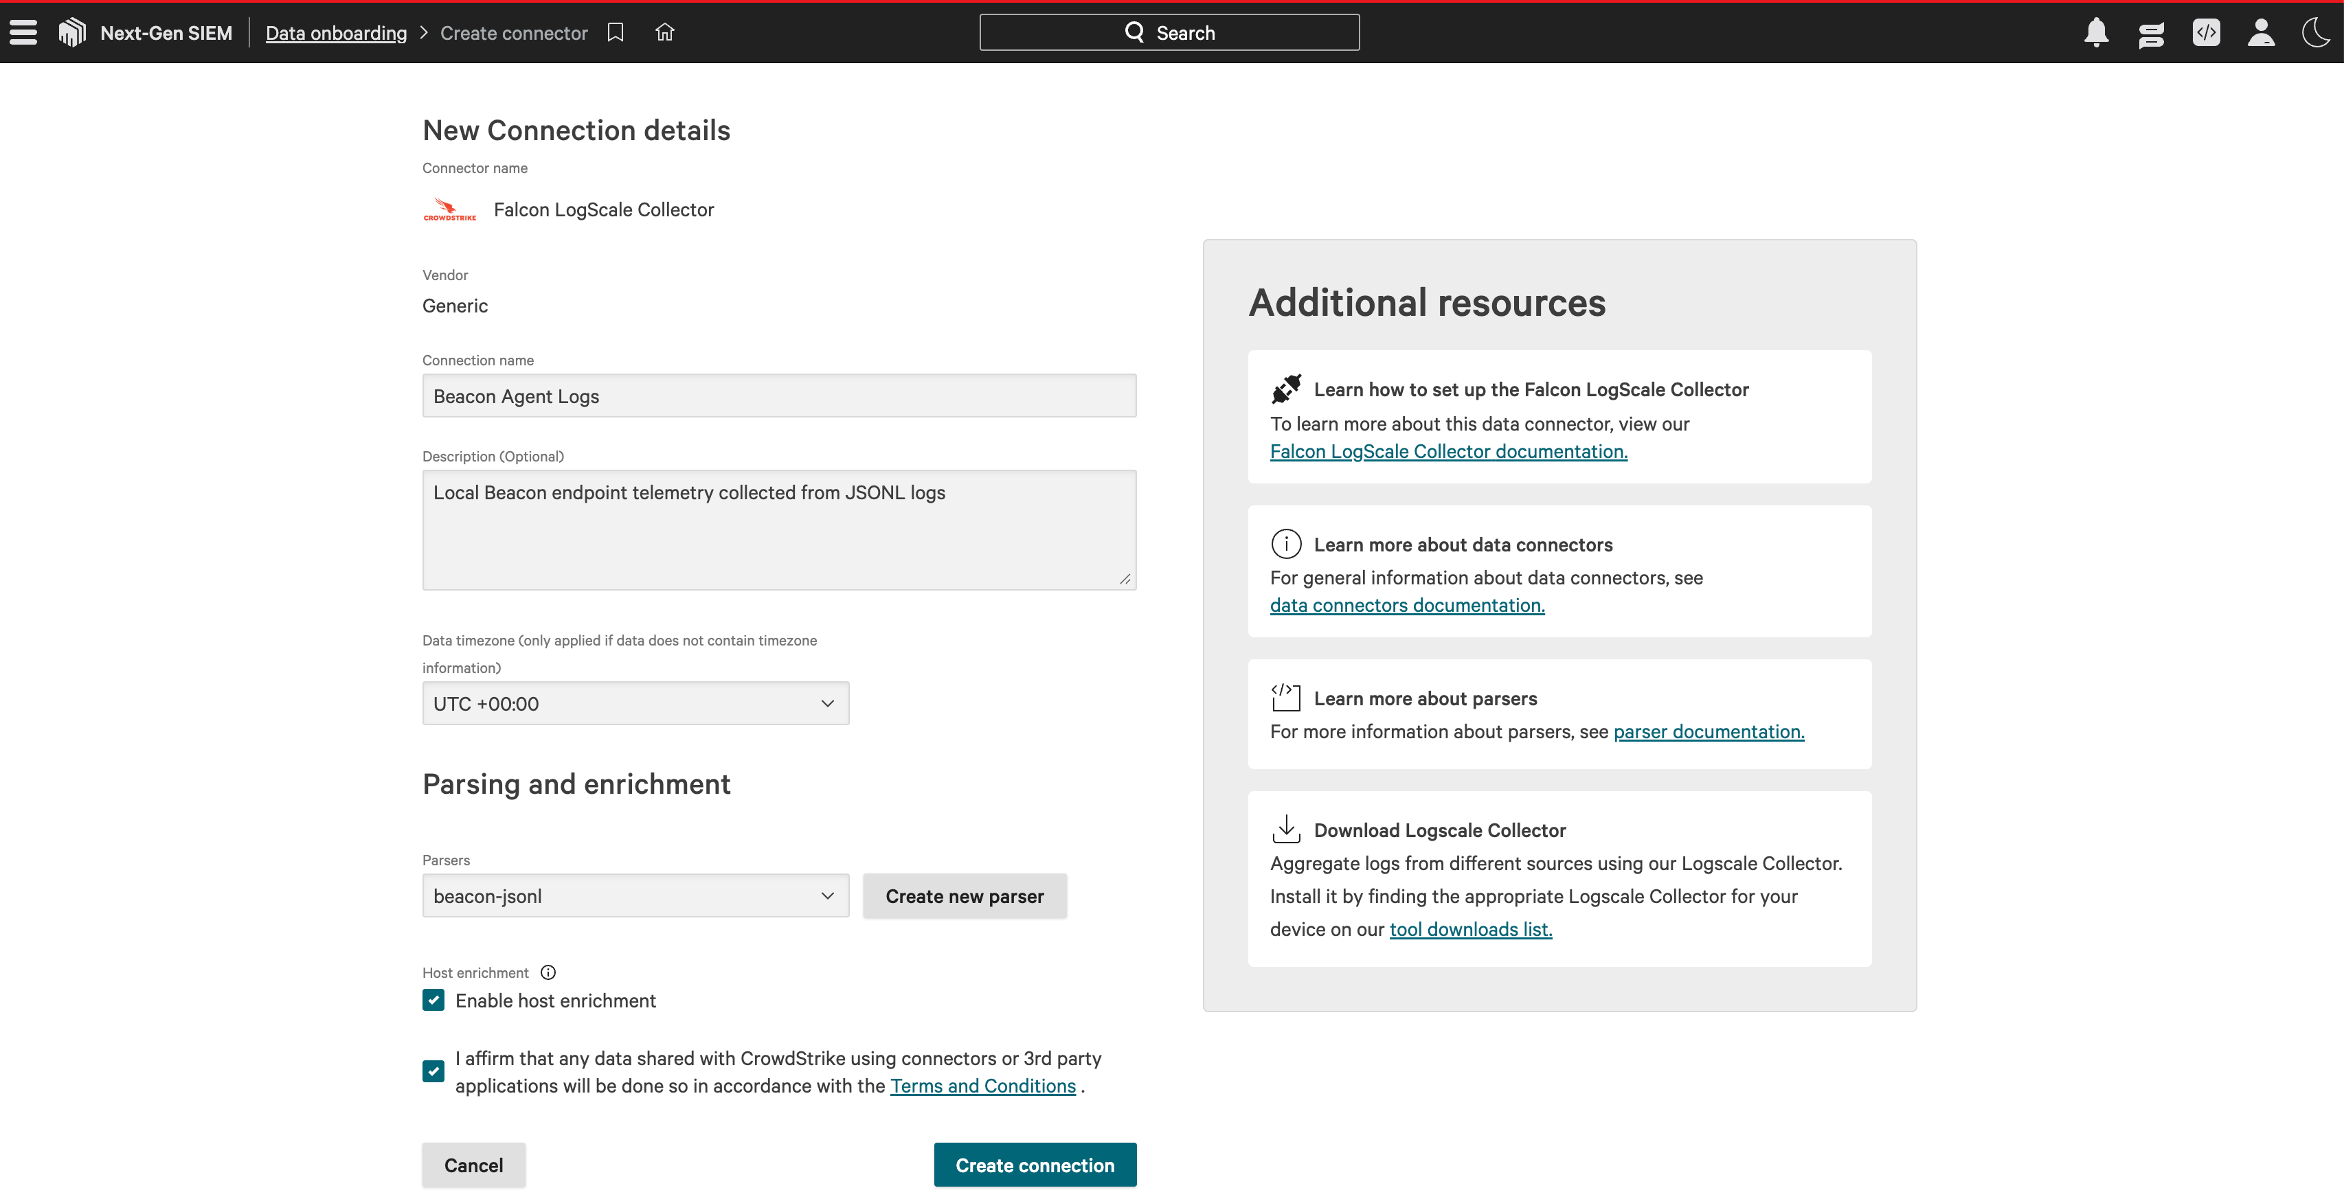The image size is (2344, 1199).
Task: Click the Create connection button
Action: click(1035, 1165)
